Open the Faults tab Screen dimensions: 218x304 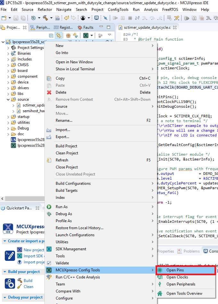(85, 27)
